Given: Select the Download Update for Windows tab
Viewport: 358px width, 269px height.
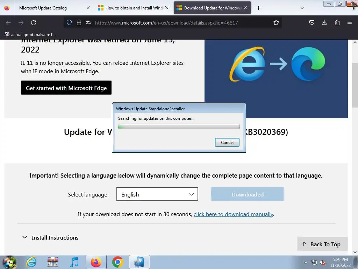Looking at the screenshot, I should tap(212, 8).
